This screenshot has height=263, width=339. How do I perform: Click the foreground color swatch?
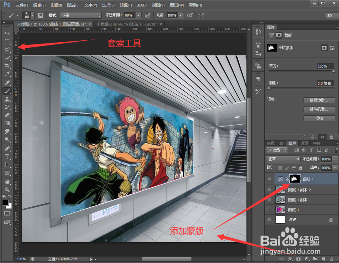(x=6, y=203)
